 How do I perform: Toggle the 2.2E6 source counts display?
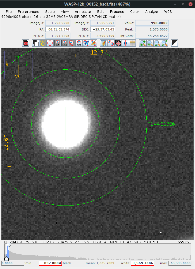(x=65, y=43)
